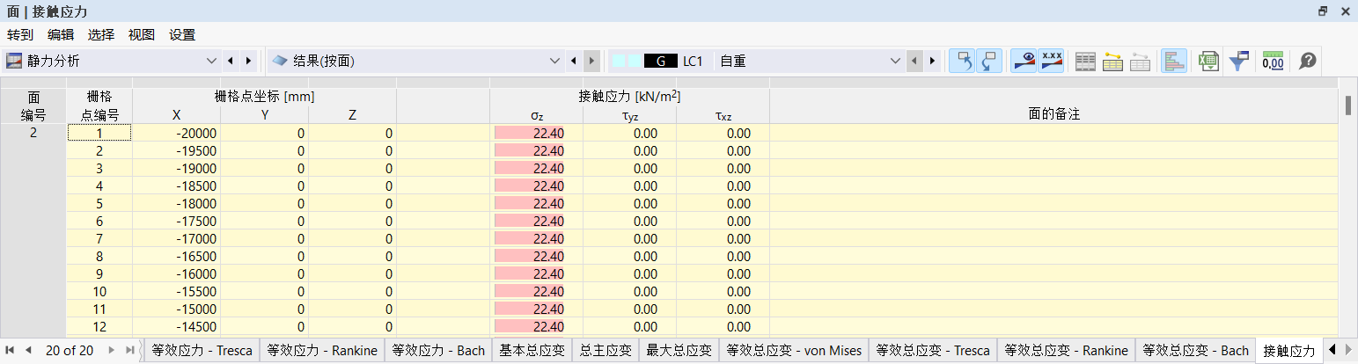Click surface number 2 cell
Screen dimensions: 1358x364
pos(33,133)
